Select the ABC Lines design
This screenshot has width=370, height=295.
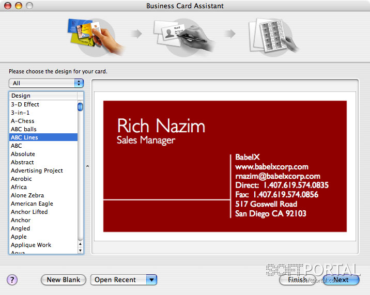[x=43, y=137]
